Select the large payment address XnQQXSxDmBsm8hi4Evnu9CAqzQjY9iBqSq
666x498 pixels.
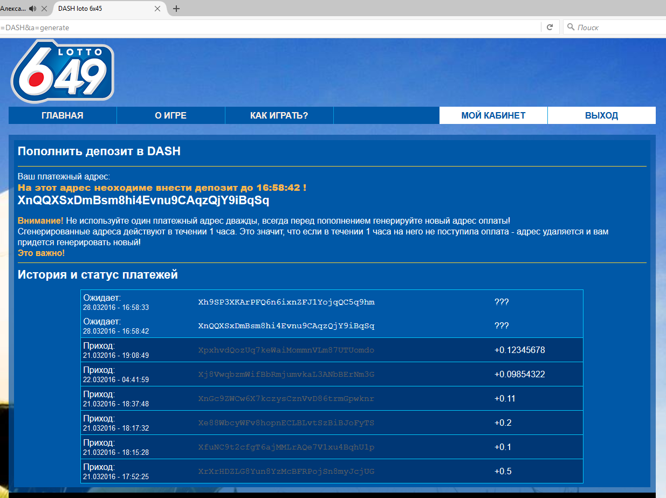(x=143, y=201)
